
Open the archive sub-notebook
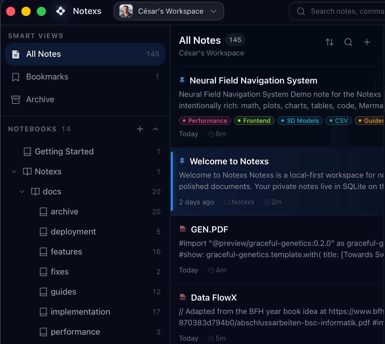coord(85,211)
